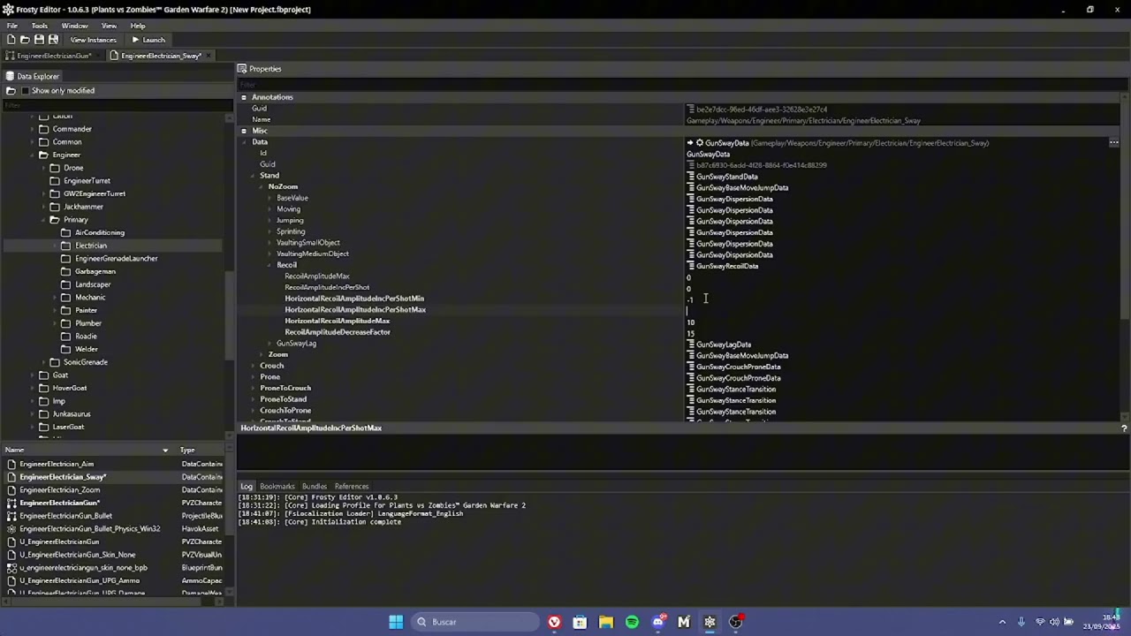Select the Junkasaurus folder
Image resolution: width=1131 pixels, height=636 pixels.
tap(72, 414)
